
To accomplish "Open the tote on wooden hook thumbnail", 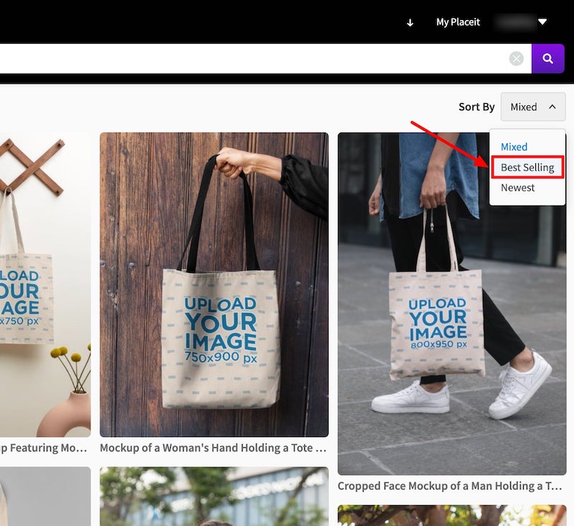I will coord(44,284).
